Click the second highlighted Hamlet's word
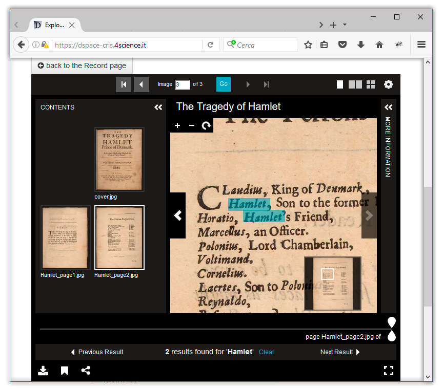Screen dimensions: 443x391 264,216
